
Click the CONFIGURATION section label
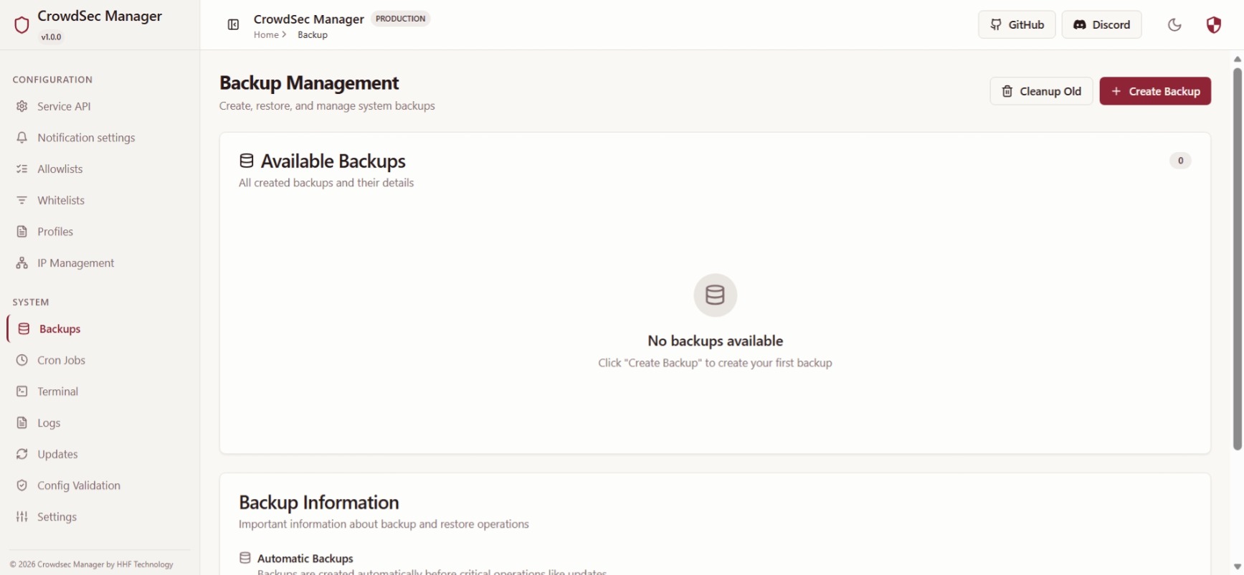pos(52,80)
